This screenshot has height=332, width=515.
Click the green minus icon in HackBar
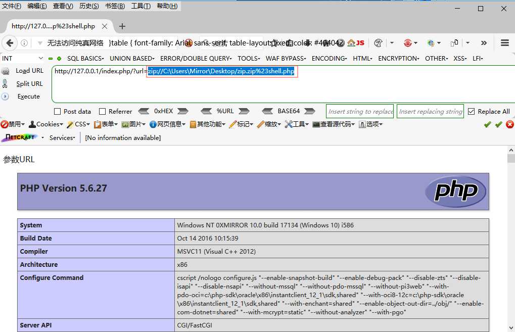click(50, 59)
